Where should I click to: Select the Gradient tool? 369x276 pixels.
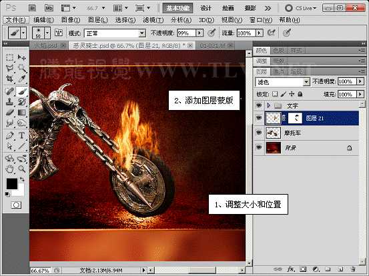21,113
